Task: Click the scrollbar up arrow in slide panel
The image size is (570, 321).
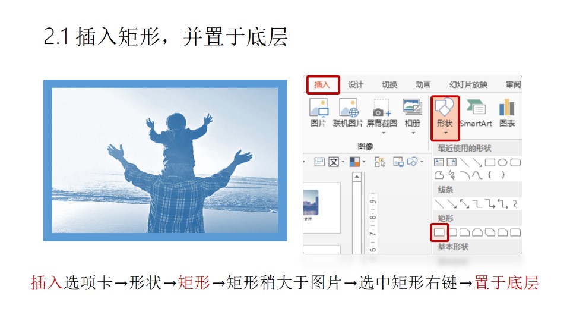Action: 357,176
